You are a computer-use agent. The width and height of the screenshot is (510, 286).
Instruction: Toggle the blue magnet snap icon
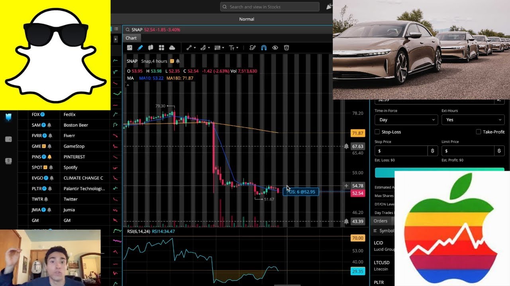pyautogui.click(x=264, y=48)
